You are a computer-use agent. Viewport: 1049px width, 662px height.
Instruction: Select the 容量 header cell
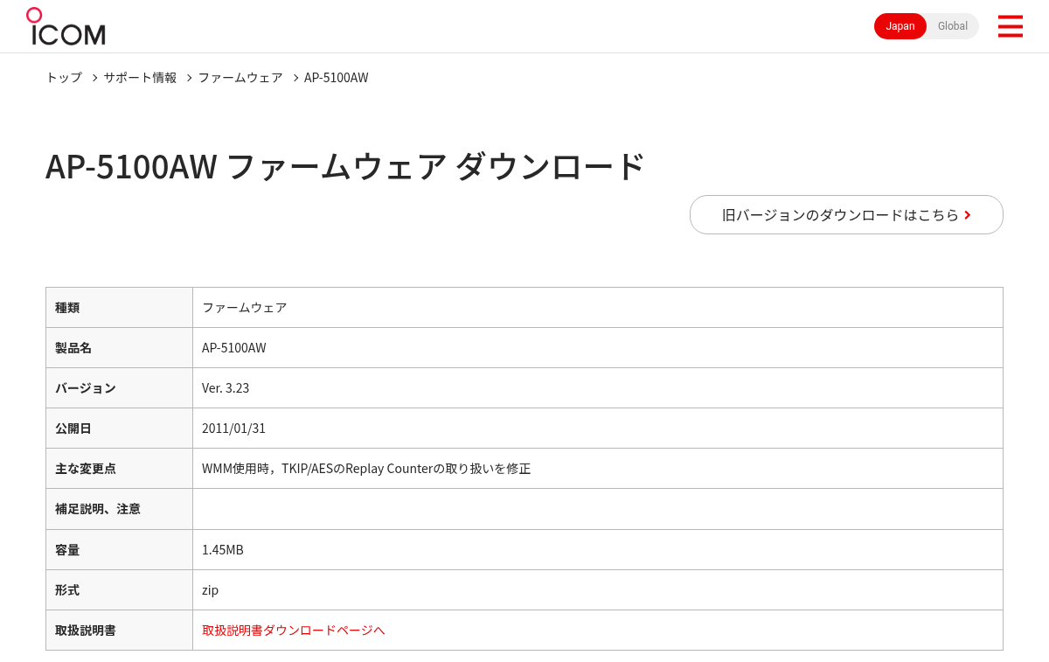(119, 549)
